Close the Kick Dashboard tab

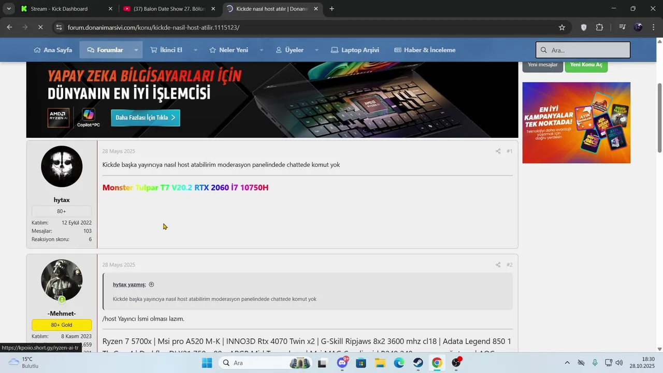click(110, 9)
